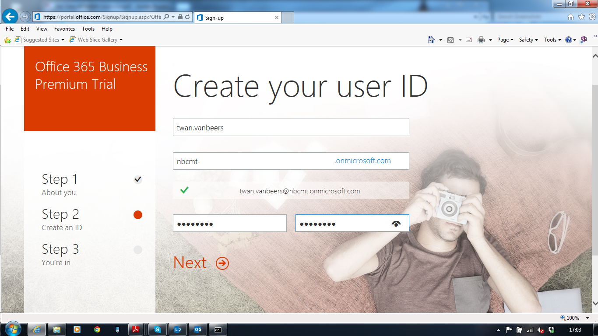Click the Next arrow circle icon
Image resolution: width=598 pixels, height=336 pixels.
[222, 263]
